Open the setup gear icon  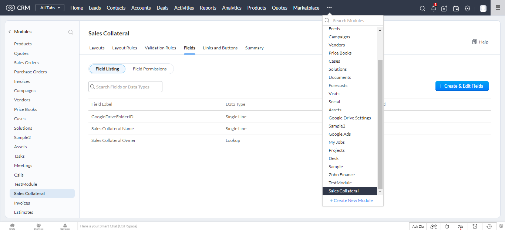point(467,8)
